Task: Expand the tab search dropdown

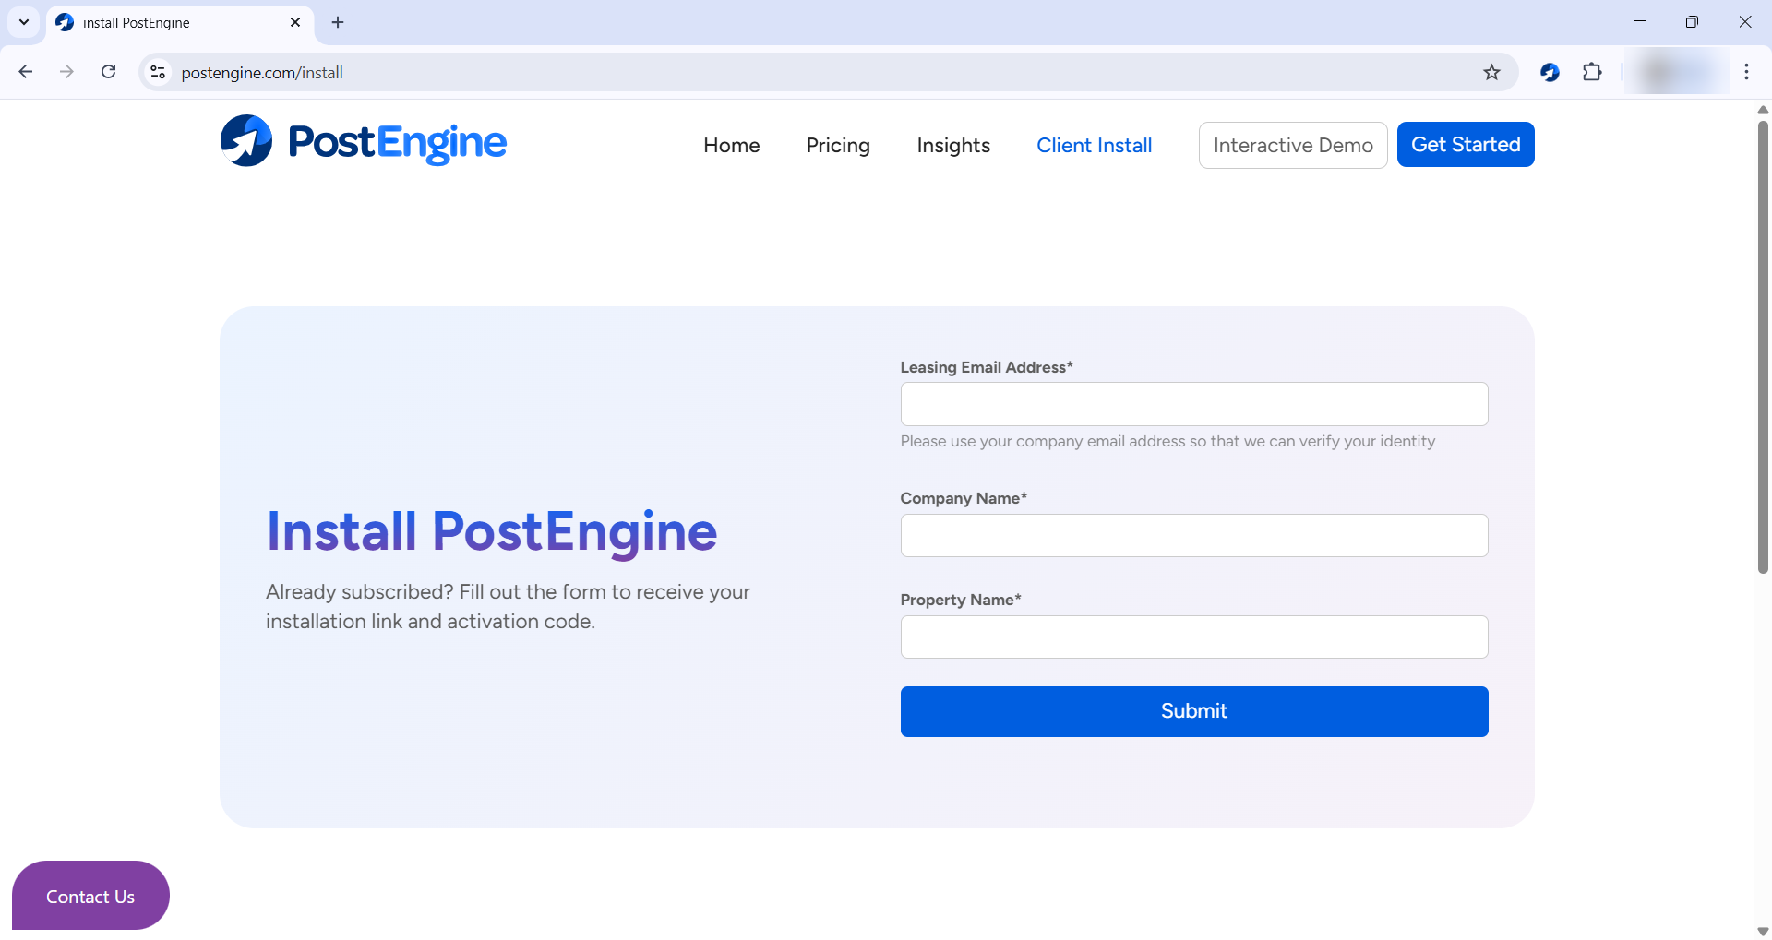Action: coord(24,22)
